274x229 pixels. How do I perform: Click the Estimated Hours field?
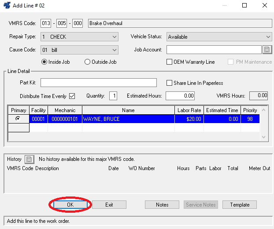tap(181, 95)
